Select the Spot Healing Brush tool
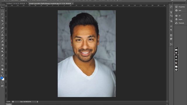Image resolution: width=187 pixels, height=105 pixels. pyautogui.click(x=2, y=28)
